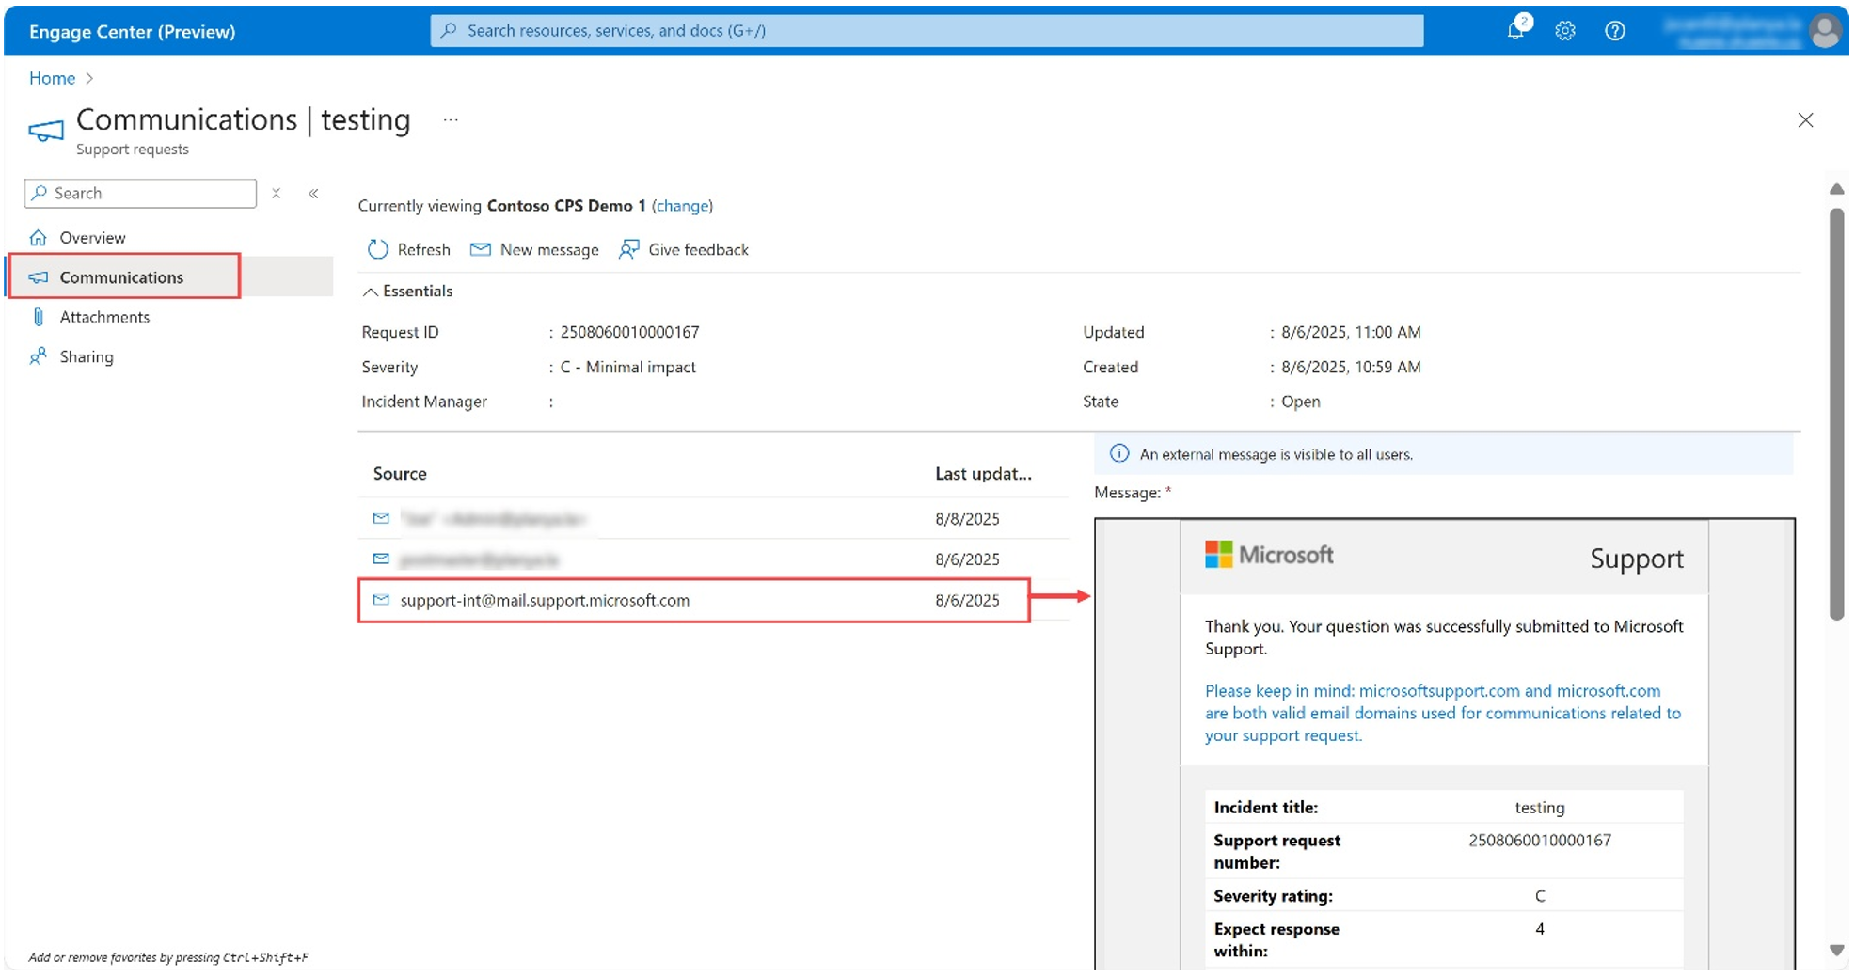Open portal settings gear icon

(x=1565, y=31)
